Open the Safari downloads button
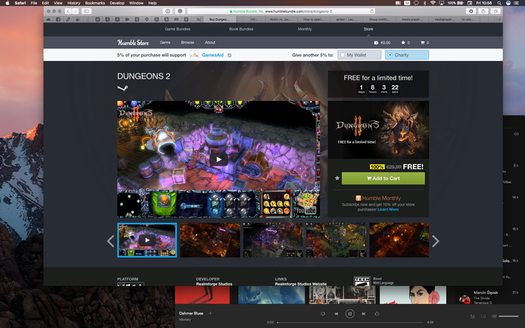The height and width of the screenshot is (328, 525). click(471, 11)
